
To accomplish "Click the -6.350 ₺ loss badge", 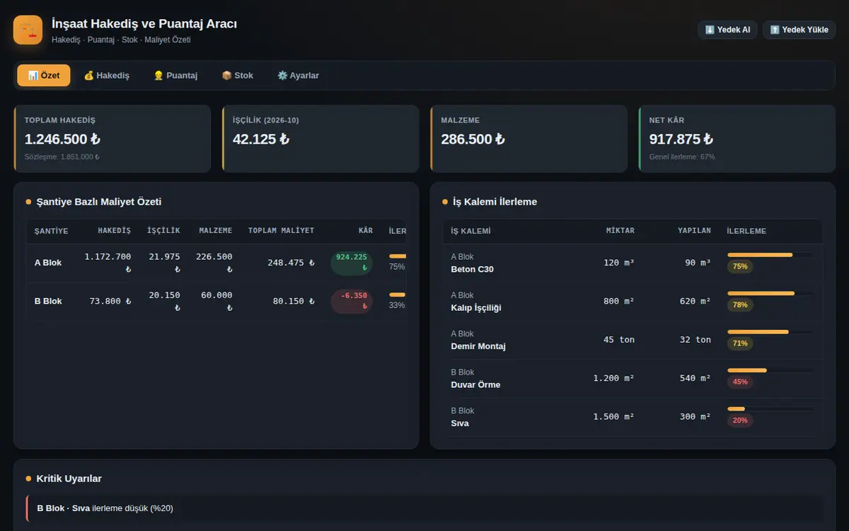I will [352, 302].
